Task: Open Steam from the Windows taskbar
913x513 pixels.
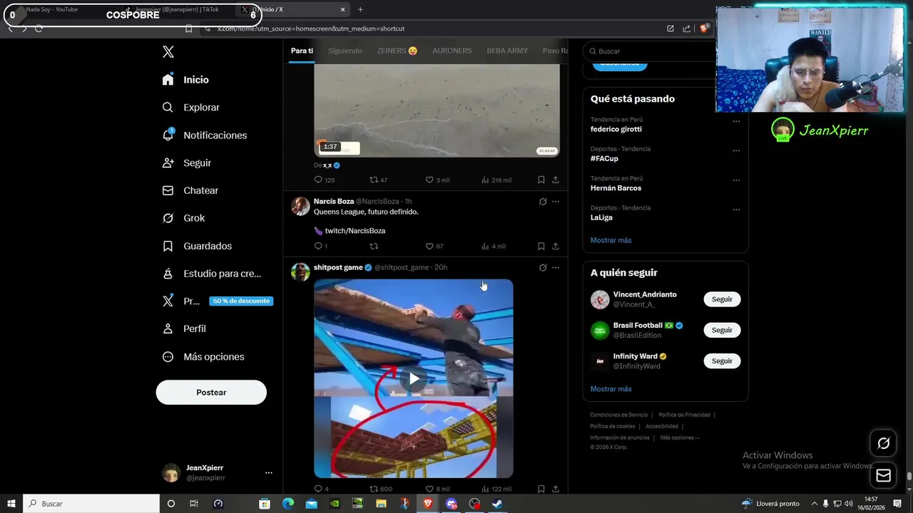Action: coord(497,504)
